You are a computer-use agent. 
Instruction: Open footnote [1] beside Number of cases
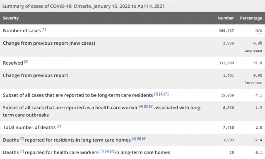44,29
